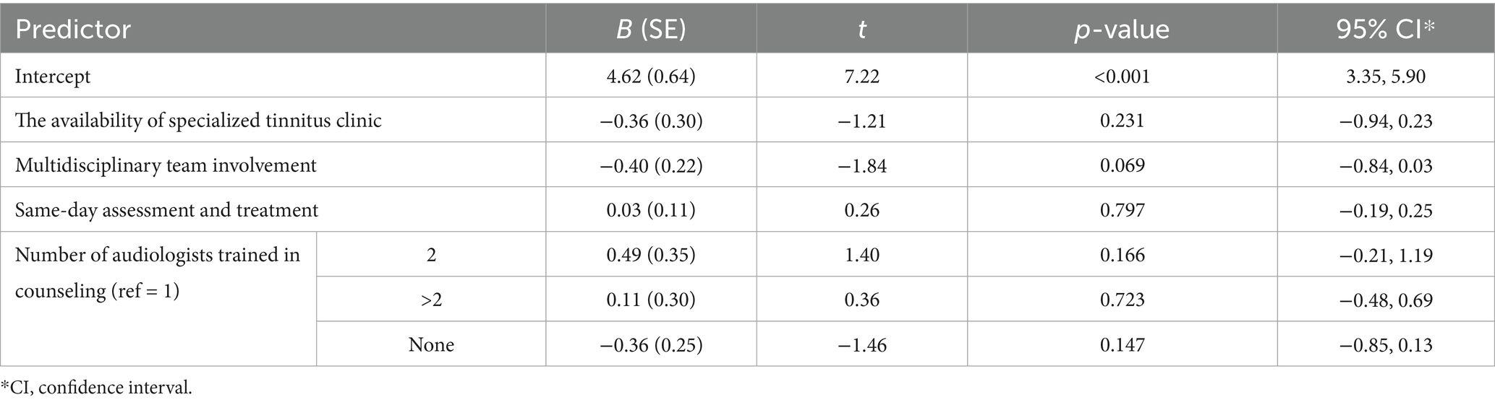Screen dimensions: 1495x405
Task: Click Same-day assessment and treatment label
Action: [166, 210]
